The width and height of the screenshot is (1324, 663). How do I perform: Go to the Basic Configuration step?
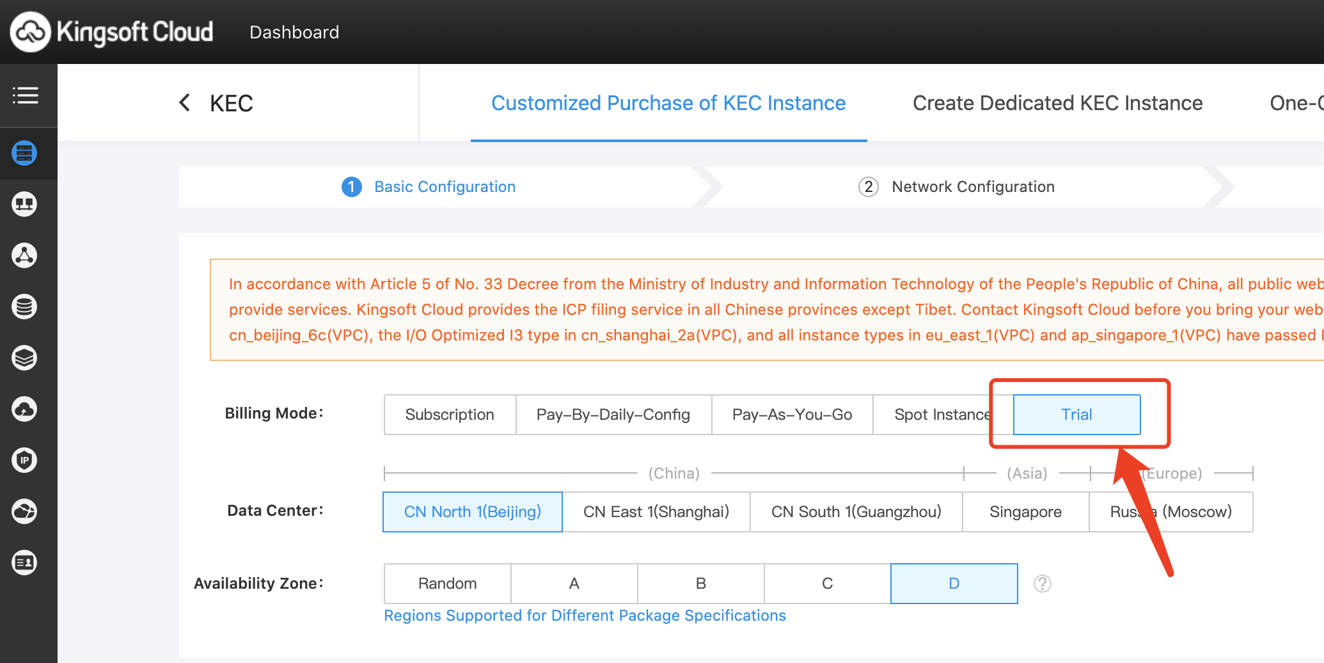click(x=445, y=187)
